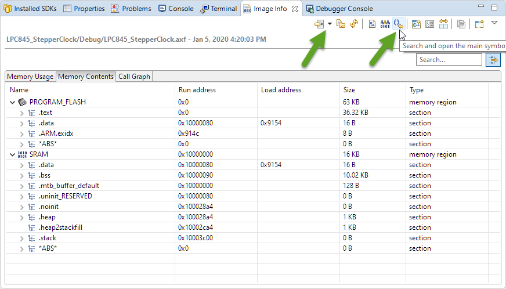The height and width of the screenshot is (289, 506).
Task: Open the Call Graph tab
Action: pos(134,77)
